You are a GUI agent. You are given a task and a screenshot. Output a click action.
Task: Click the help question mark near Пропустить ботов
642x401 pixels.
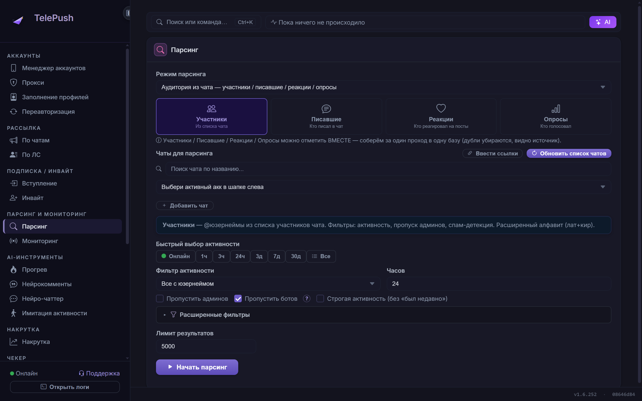(x=307, y=299)
